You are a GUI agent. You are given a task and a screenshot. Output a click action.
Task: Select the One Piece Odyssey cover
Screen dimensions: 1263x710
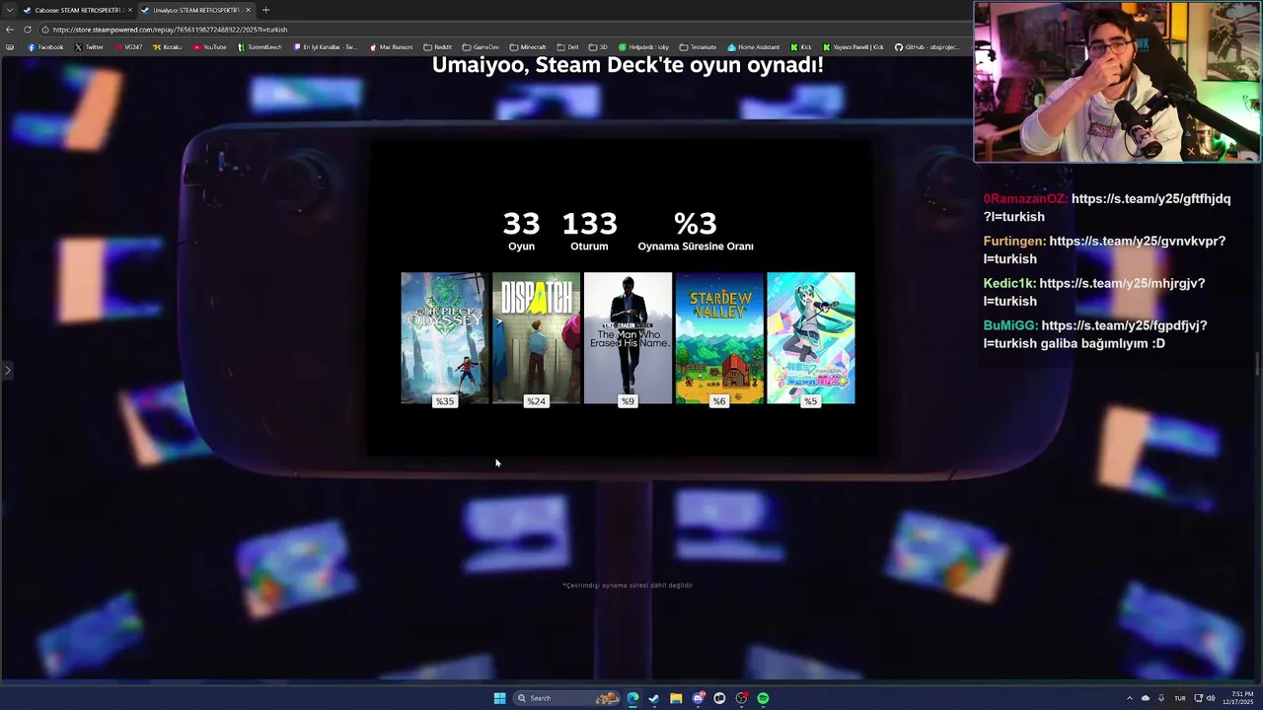445,338
